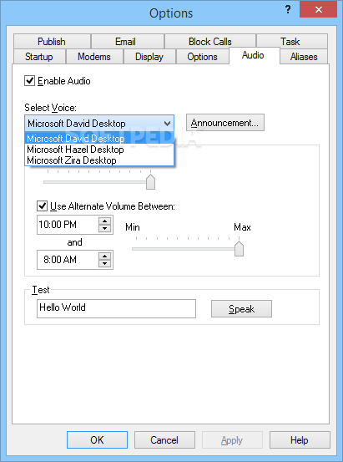
Task: Choose Microsoft Hazel Desktop voice
Action: coord(99,150)
